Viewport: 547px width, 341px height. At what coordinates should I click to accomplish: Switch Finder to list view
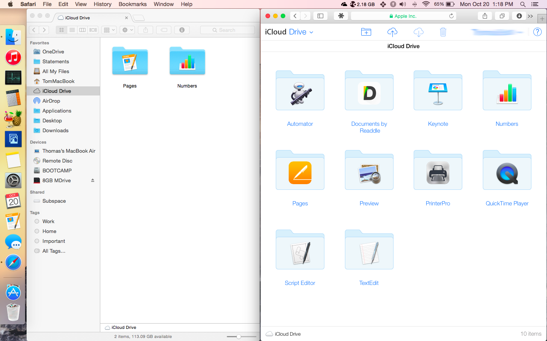pyautogui.click(x=72, y=30)
